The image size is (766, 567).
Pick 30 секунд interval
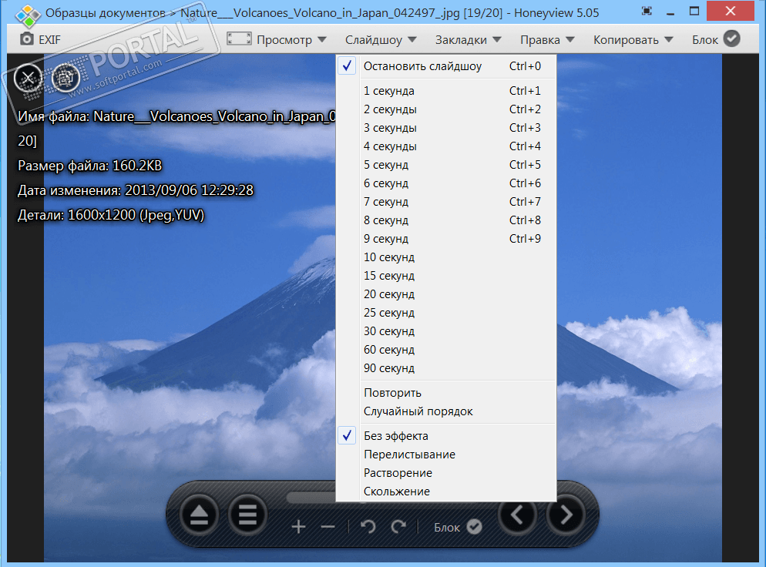click(446, 331)
